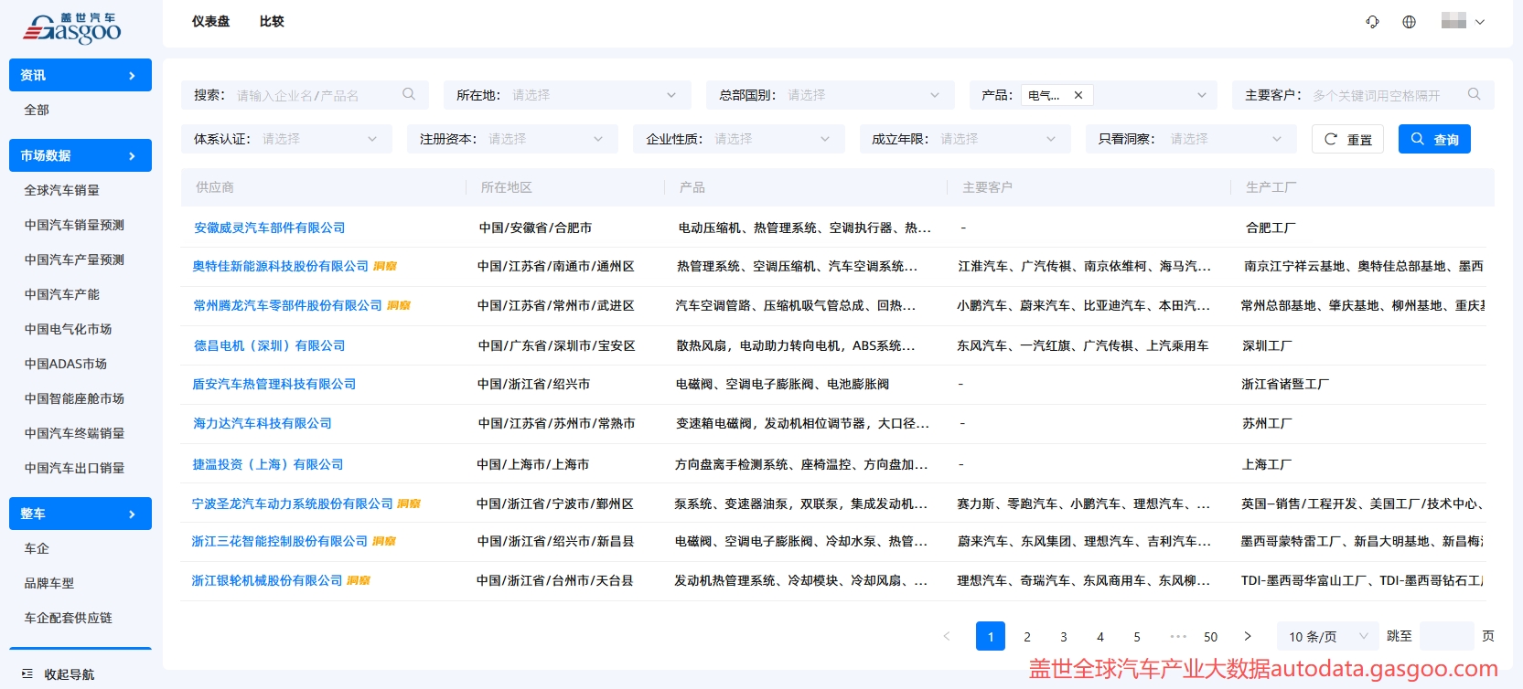1523x689 pixels.
Task: Open the customer service headset icon
Action: (x=1372, y=22)
